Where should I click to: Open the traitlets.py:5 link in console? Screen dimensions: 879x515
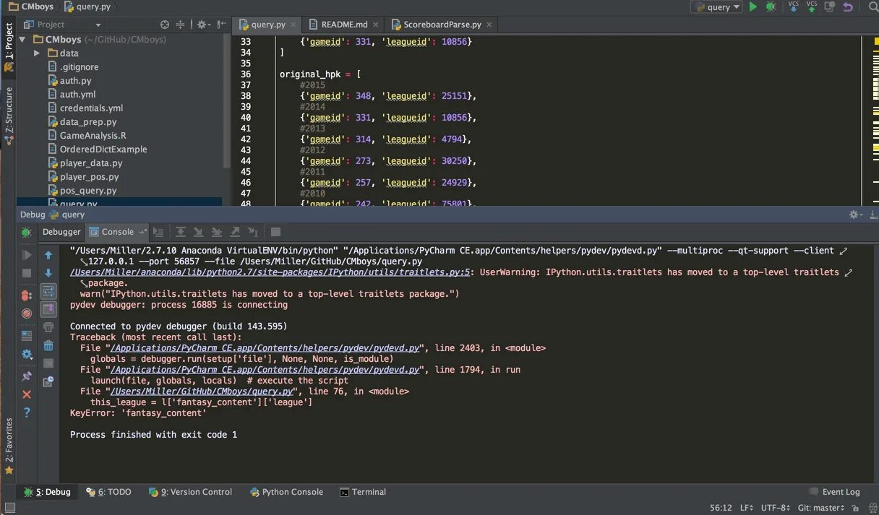tap(270, 272)
